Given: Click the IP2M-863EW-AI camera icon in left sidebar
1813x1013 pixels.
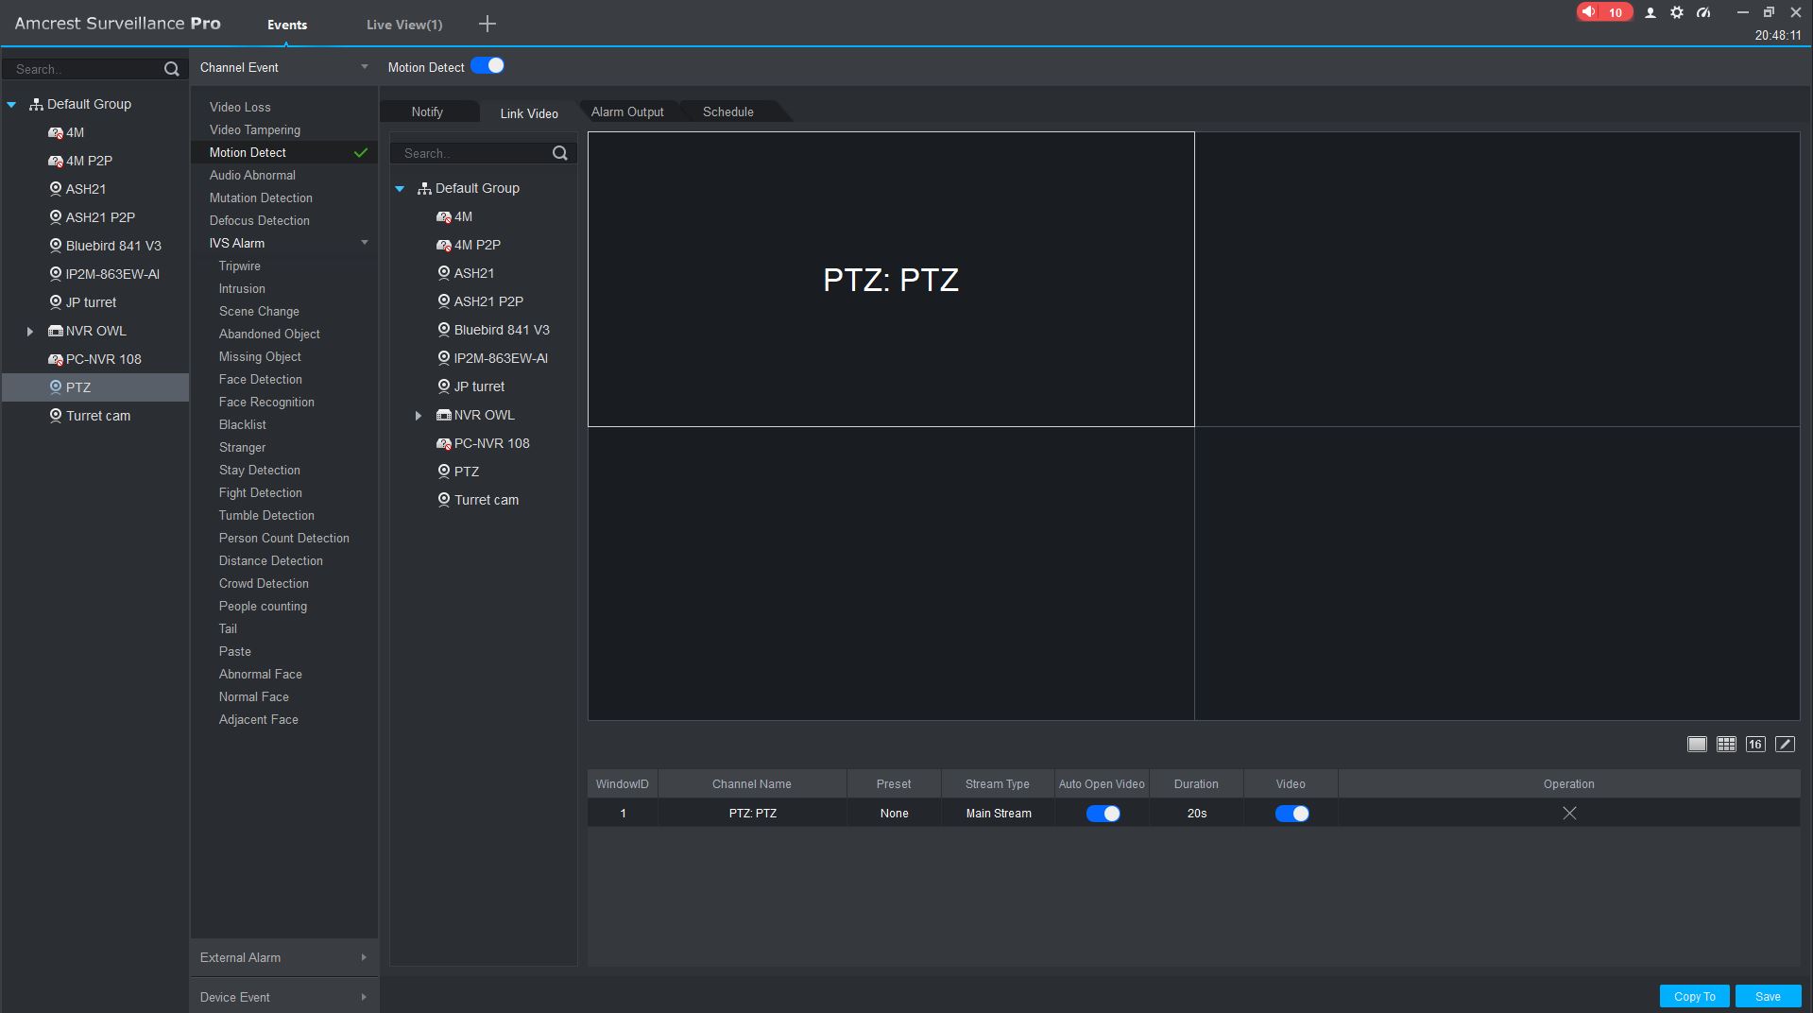Looking at the screenshot, I should (x=56, y=274).
